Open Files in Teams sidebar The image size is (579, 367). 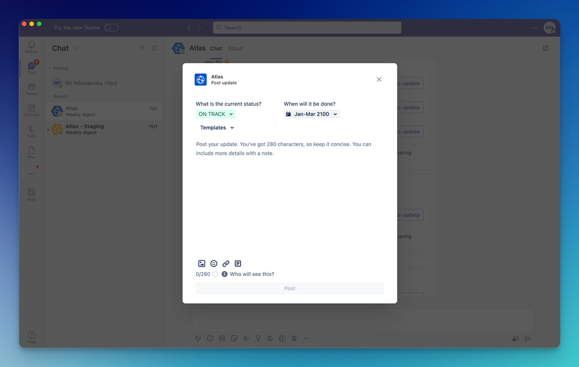point(31,152)
